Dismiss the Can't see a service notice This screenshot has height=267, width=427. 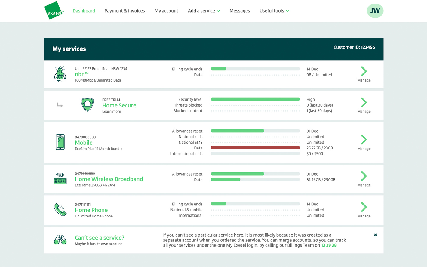point(375,235)
